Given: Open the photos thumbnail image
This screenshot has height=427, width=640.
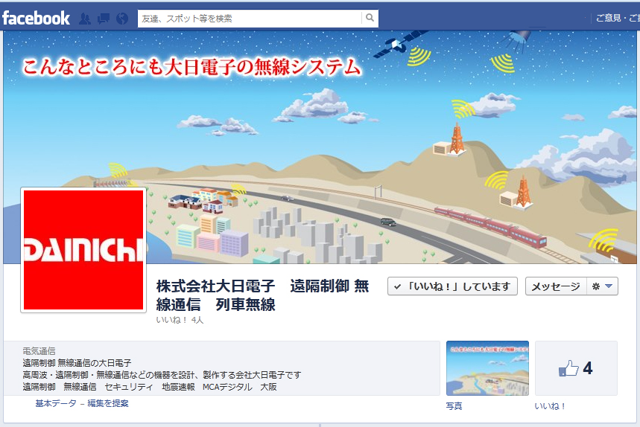Looking at the screenshot, I should (x=487, y=368).
